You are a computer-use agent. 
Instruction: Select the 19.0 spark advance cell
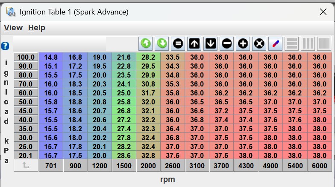(x=100, y=57)
